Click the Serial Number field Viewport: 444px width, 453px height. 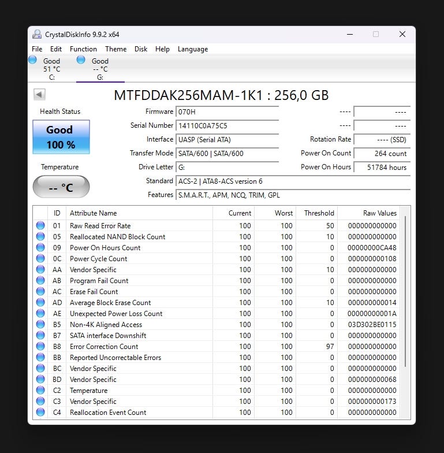coord(227,126)
